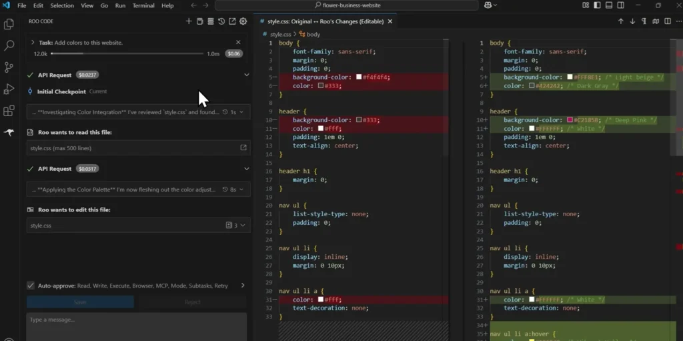Open #FFF8E1 light beige color swatch

click(x=570, y=77)
